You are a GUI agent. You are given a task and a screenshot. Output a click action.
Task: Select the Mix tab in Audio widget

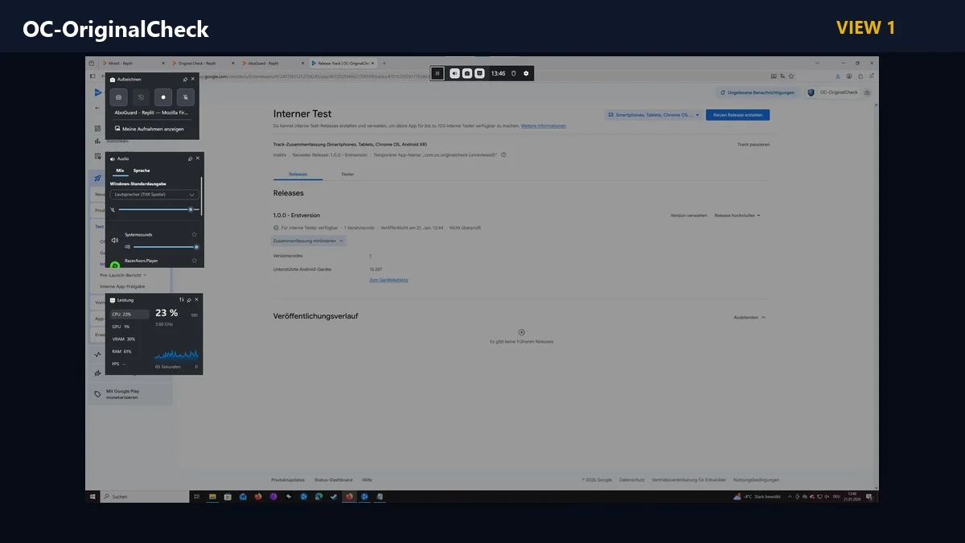tap(120, 171)
